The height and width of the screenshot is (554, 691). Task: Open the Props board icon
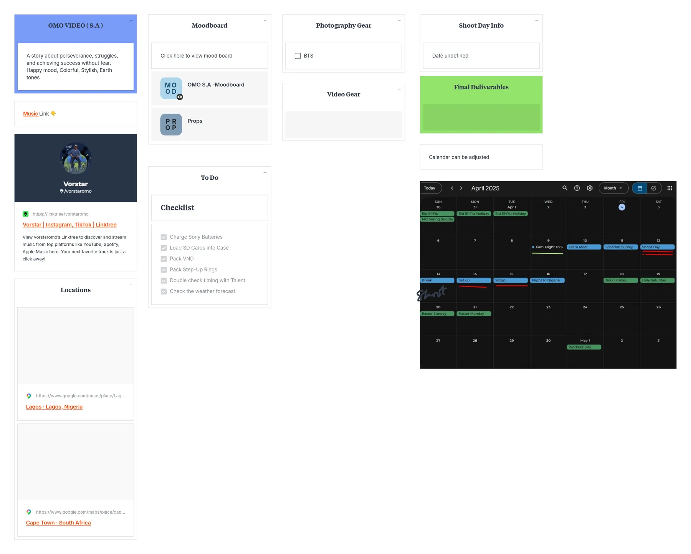(171, 124)
